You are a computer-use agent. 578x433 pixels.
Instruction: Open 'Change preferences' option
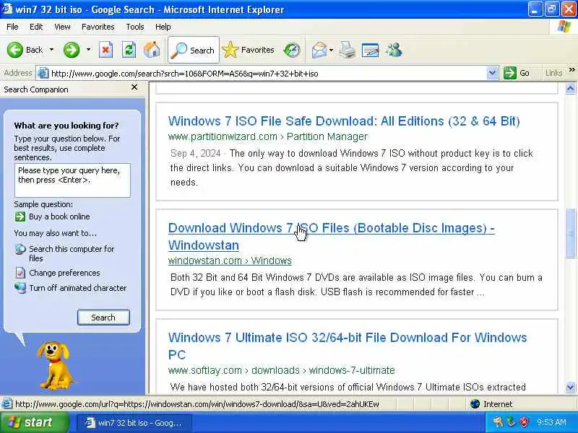click(64, 273)
